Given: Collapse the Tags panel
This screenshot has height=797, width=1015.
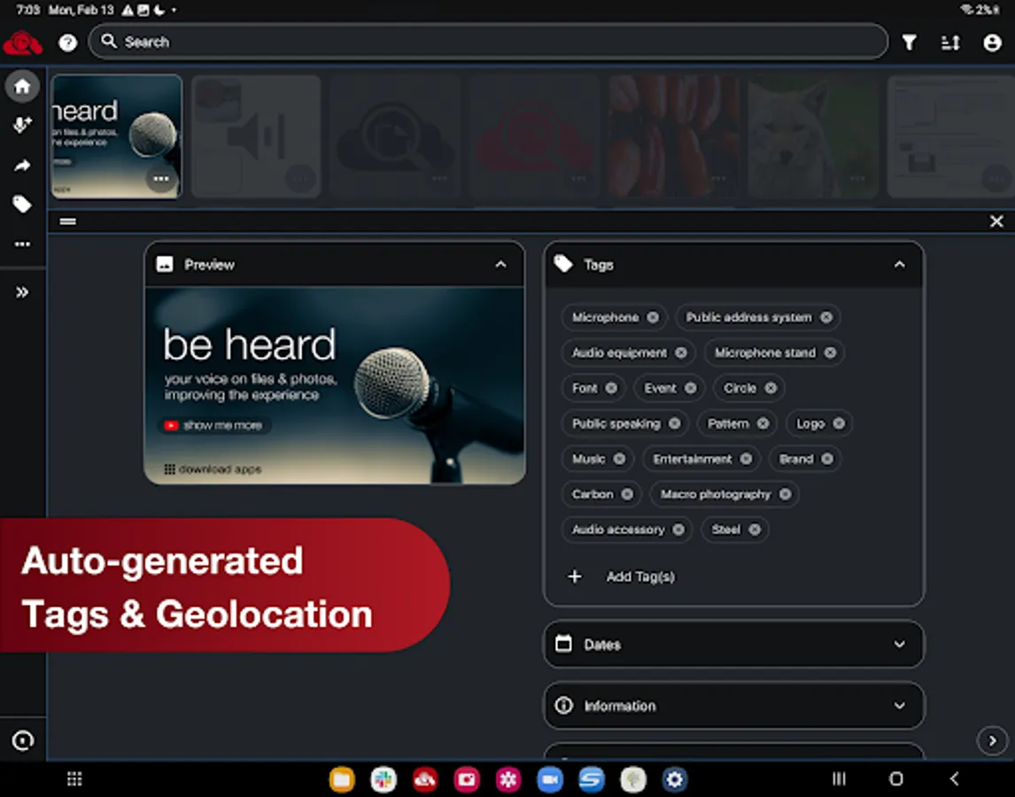Looking at the screenshot, I should coord(899,265).
